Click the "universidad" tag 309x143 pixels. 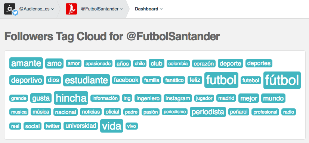click(x=81, y=126)
